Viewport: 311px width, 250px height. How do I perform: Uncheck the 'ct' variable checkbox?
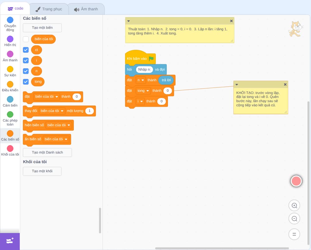pos(26,50)
